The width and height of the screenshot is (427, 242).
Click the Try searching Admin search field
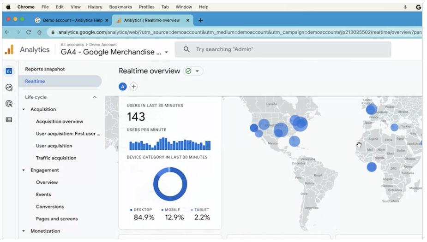(x=283, y=49)
